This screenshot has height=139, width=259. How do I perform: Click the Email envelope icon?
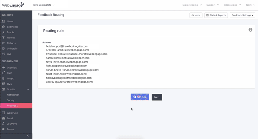pyautogui.click(x=3, y=118)
